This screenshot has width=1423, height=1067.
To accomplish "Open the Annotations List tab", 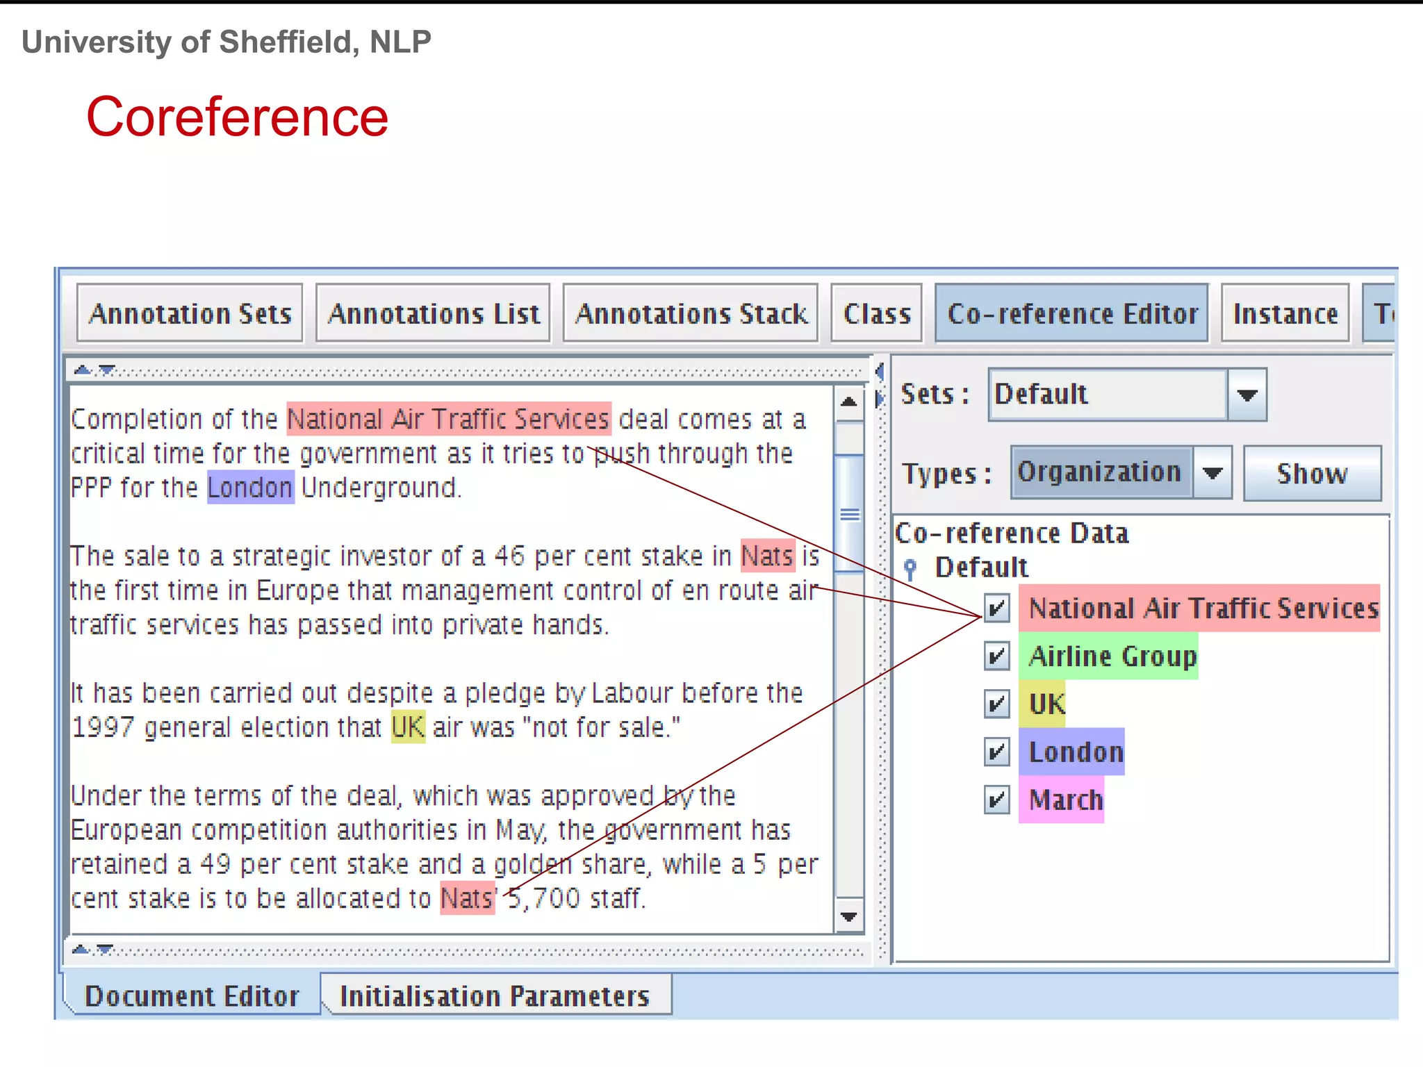I will 433,313.
